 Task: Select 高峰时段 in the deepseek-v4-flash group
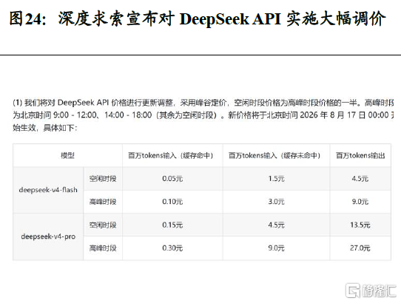pos(103,202)
